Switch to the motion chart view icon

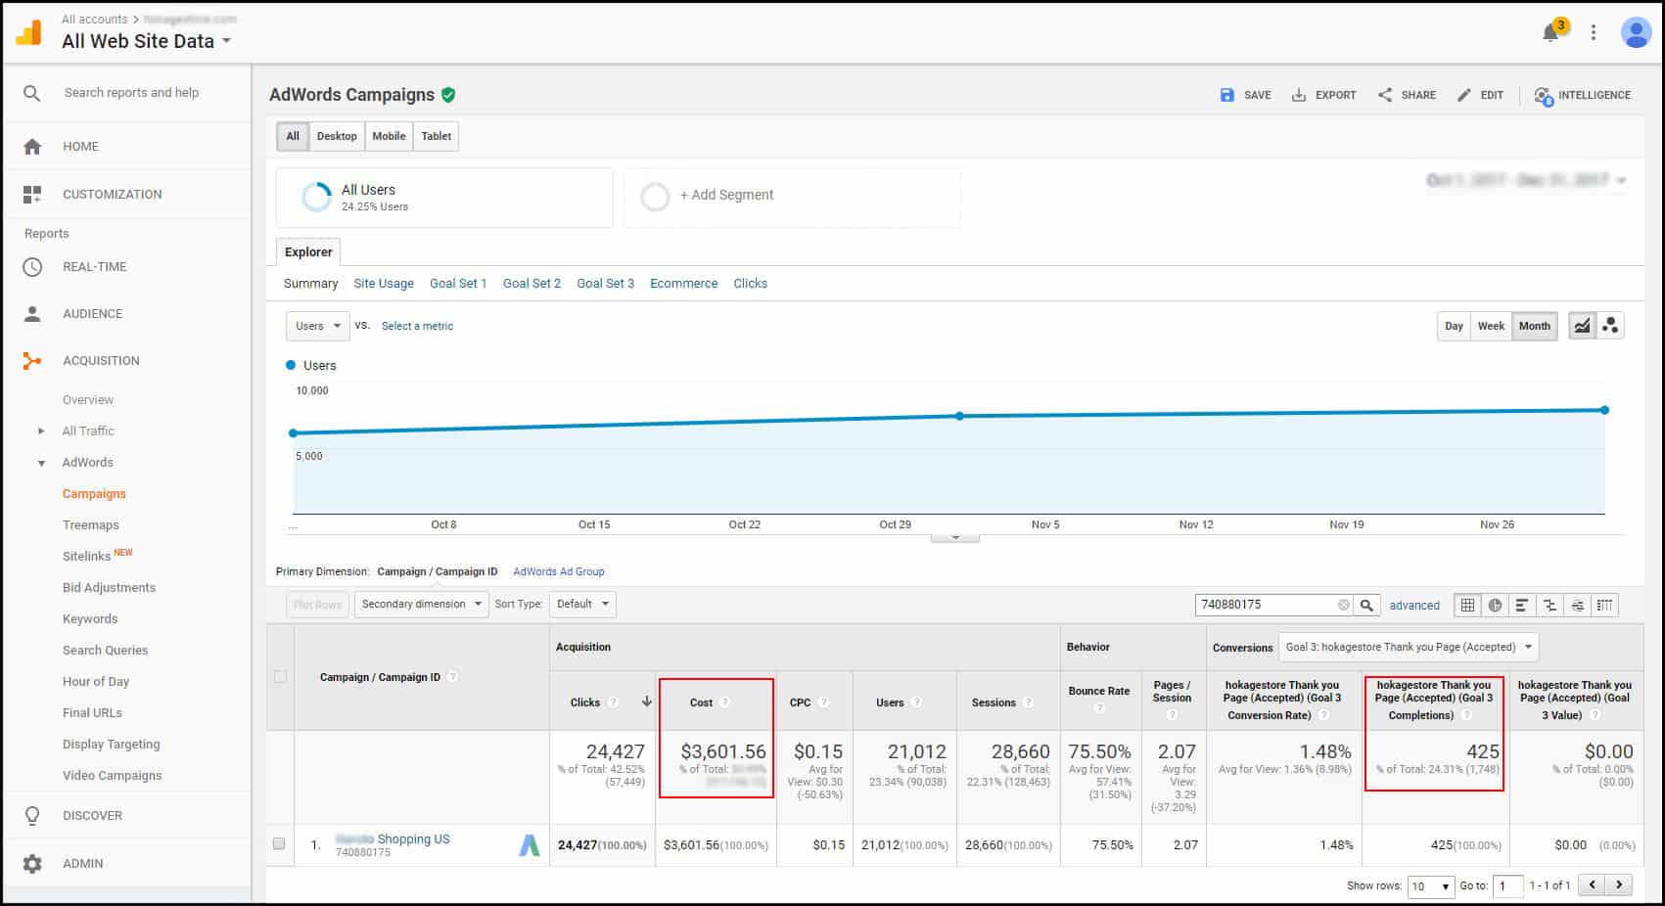(1610, 326)
